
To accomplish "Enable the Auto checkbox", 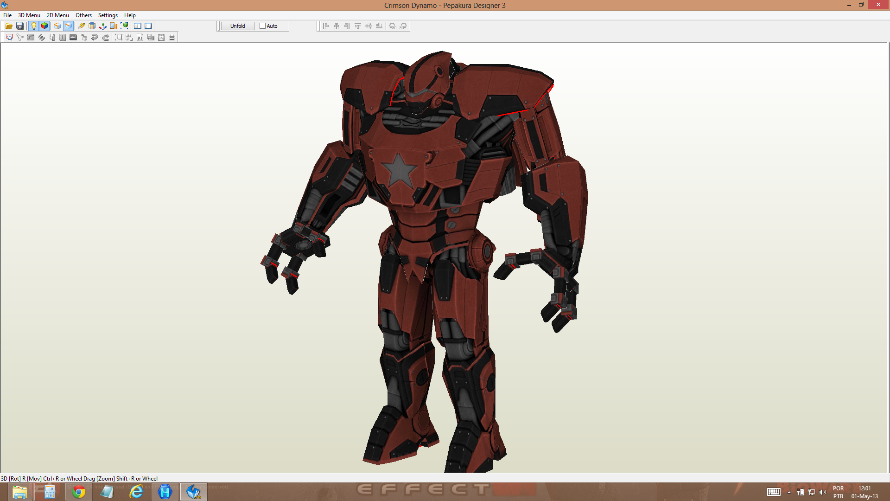I will click(262, 26).
